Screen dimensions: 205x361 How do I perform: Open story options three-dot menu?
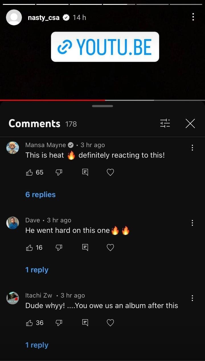[x=193, y=17]
